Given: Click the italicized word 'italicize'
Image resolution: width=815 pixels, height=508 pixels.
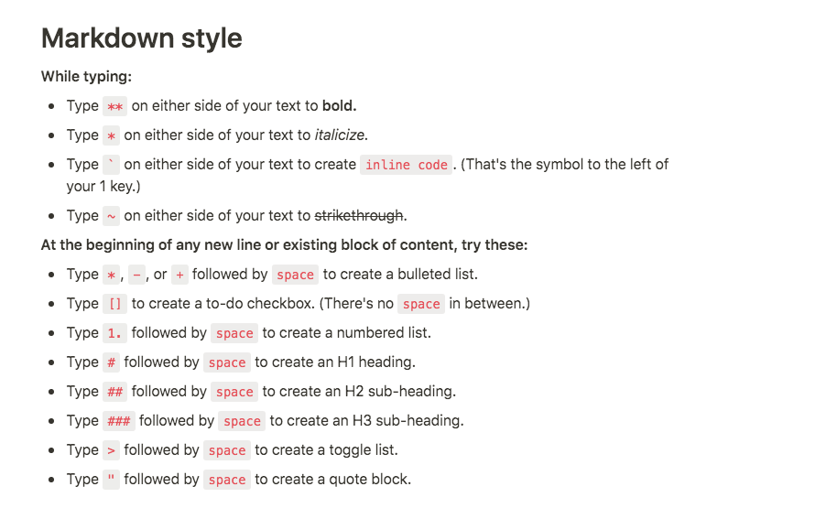Looking at the screenshot, I should click(x=340, y=135).
